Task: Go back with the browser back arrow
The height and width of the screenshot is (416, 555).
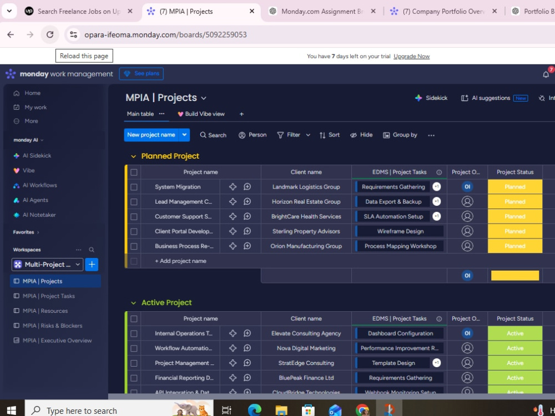Action: (x=11, y=34)
